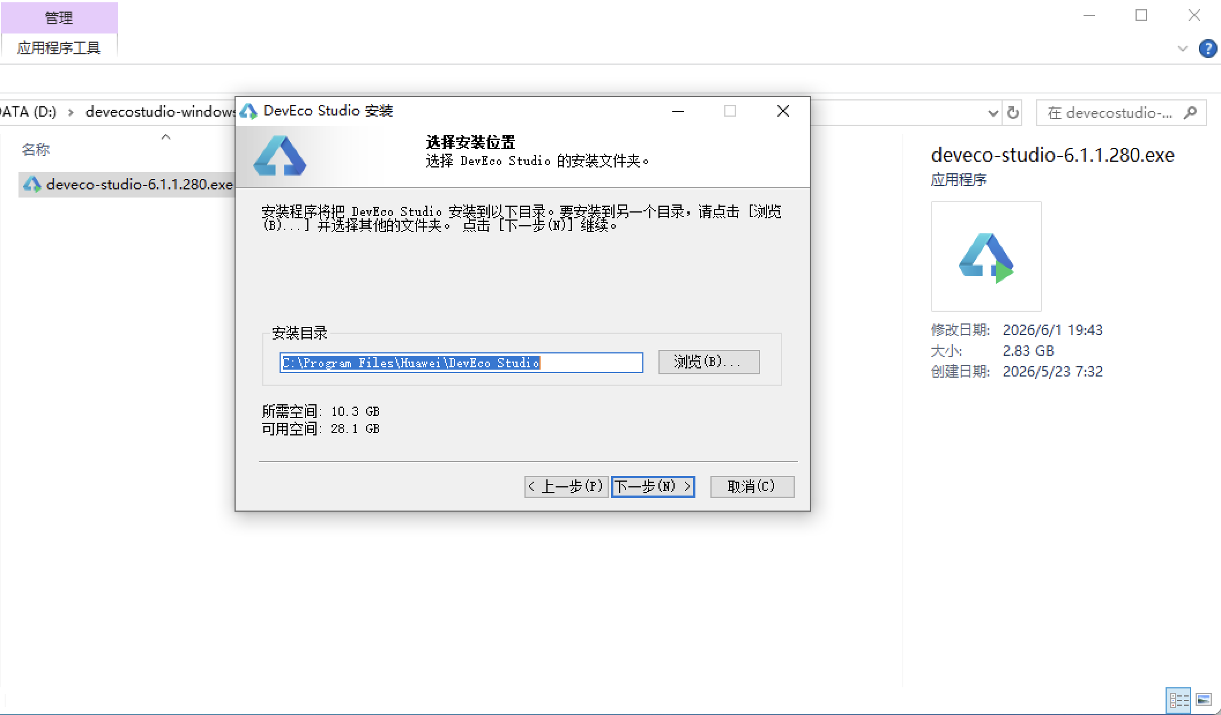Image resolution: width=1221 pixels, height=715 pixels.
Task: Click the DevEco Studio logo in the installer header
Action: (x=280, y=156)
